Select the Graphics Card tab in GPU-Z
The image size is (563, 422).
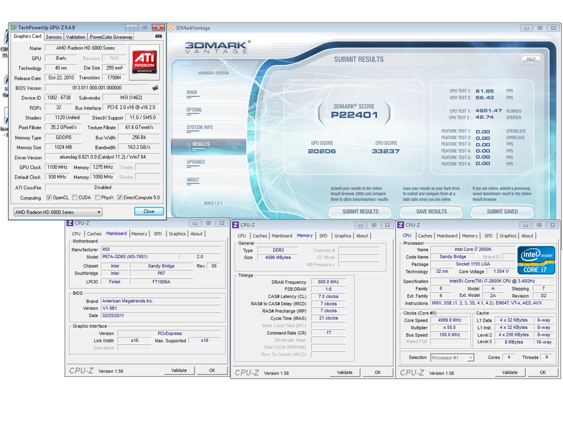point(27,36)
